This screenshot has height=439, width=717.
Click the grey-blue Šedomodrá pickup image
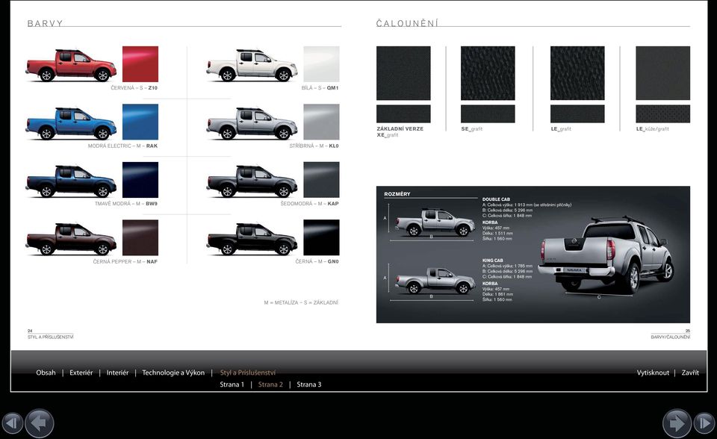[x=252, y=181]
